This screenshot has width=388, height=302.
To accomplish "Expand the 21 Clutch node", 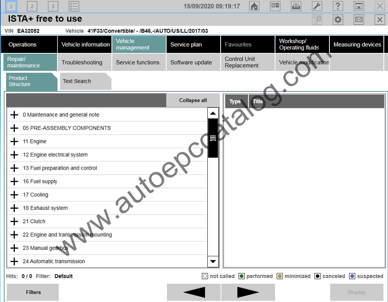I will 14,222.
